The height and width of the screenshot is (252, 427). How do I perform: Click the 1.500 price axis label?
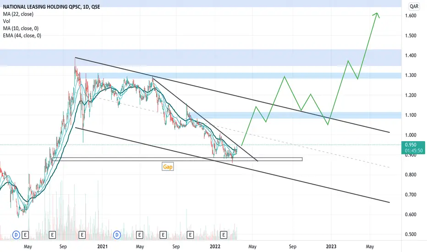point(411,35)
